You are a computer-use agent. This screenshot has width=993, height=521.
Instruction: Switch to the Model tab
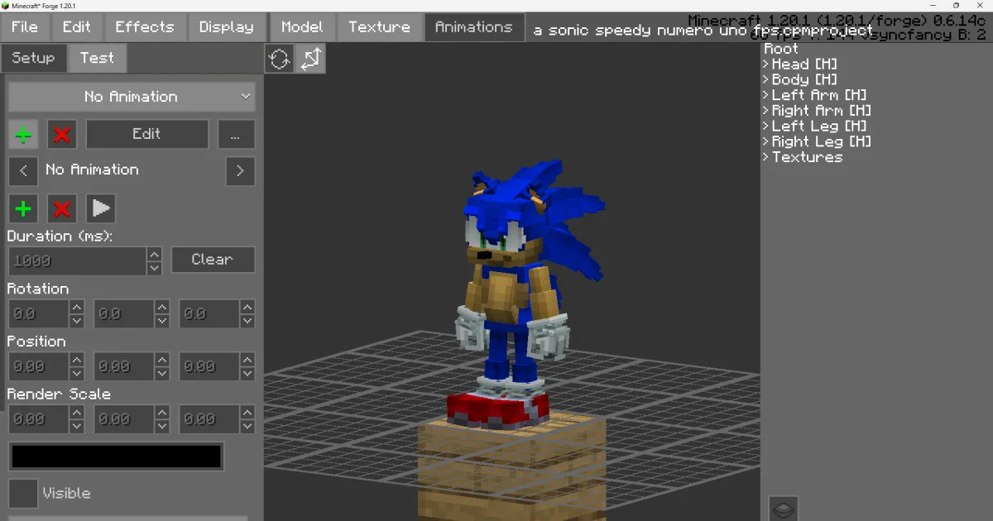(302, 27)
